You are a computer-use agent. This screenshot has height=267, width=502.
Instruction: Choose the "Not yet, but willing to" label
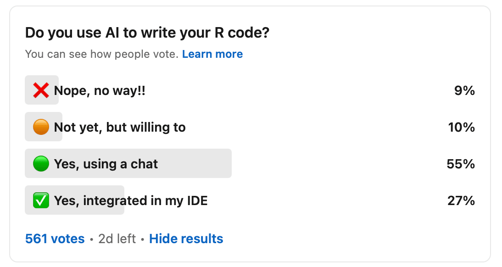(120, 127)
